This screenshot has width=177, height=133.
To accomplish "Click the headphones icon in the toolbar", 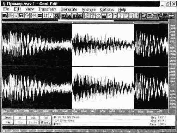I will pos(27,16).
